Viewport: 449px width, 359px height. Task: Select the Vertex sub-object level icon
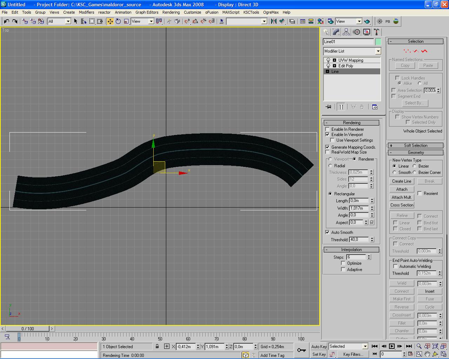(x=407, y=51)
